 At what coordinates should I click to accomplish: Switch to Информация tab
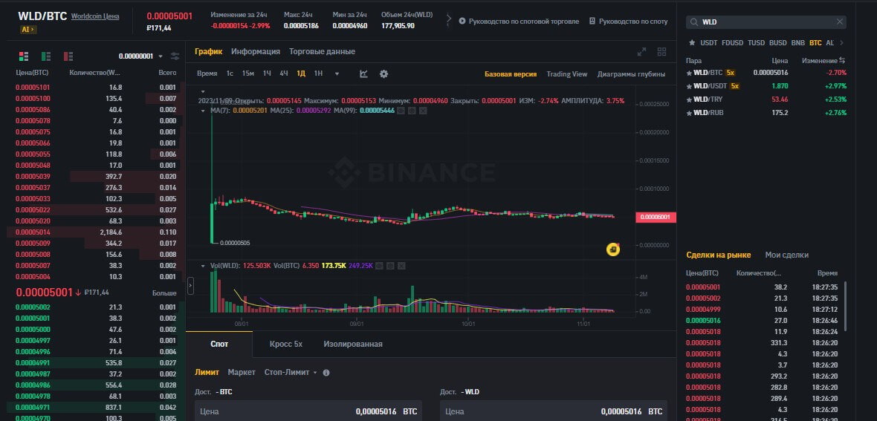(x=255, y=51)
